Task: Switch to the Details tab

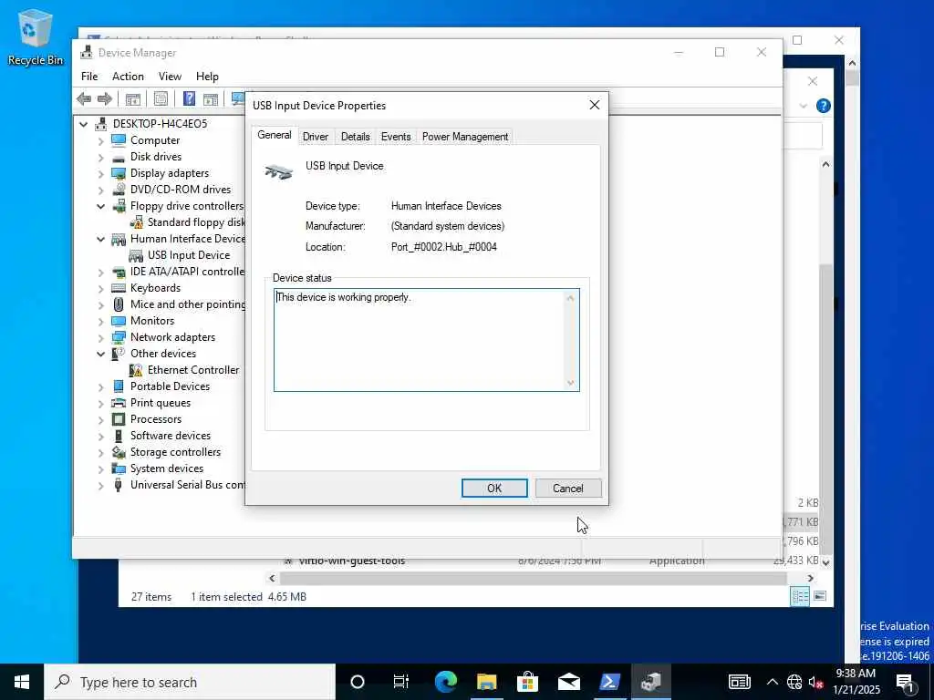Action: [x=355, y=137]
